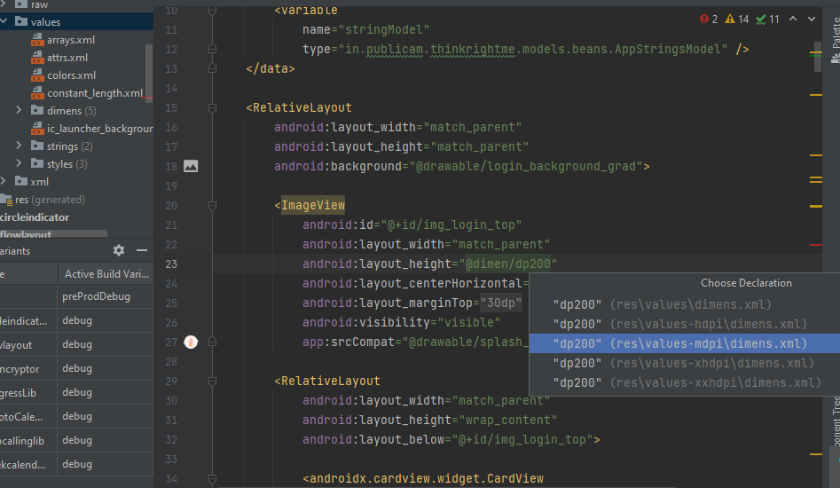Image resolution: width=840 pixels, height=488 pixels.
Task: Open colors.xml in the project tree
Action: point(71,75)
